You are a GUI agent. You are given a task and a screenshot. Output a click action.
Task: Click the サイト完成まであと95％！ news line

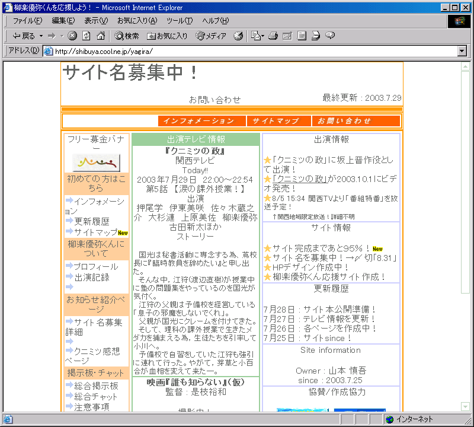321,248
